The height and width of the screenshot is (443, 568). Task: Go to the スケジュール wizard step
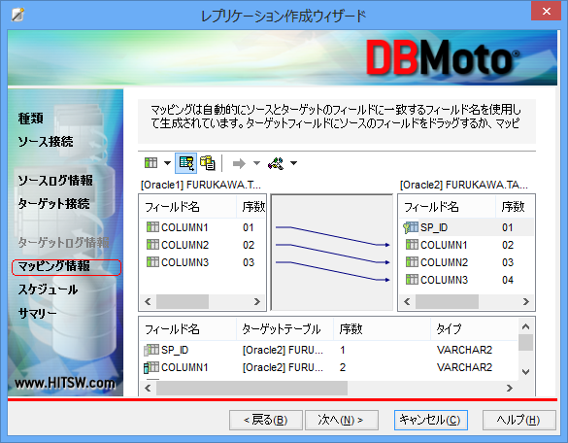click(x=48, y=289)
